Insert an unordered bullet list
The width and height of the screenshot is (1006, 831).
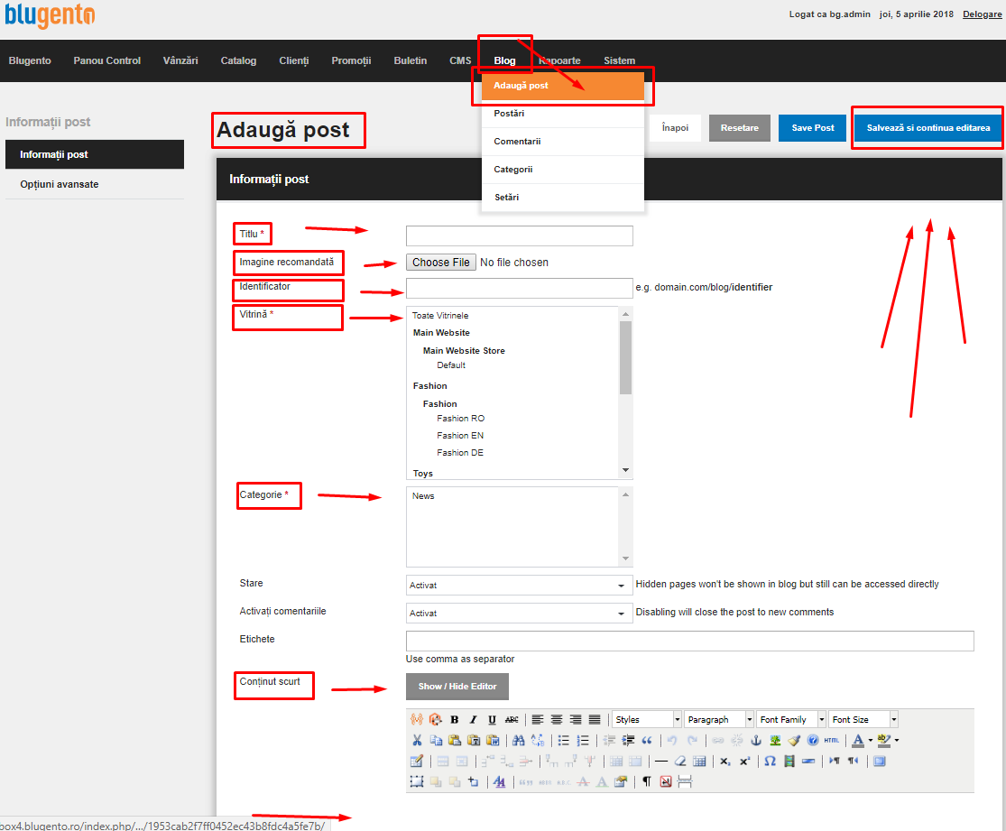coord(563,740)
